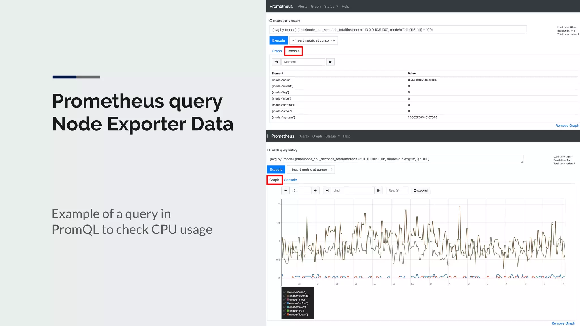Screen dimensions: 580x326
Task: Toggle the user series checkmark in the legend
Action: pos(284,292)
